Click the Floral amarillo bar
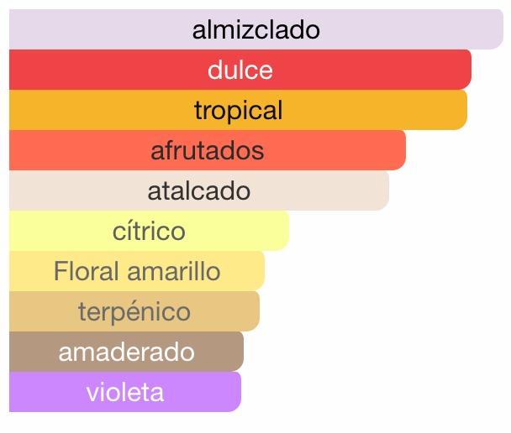Viewport: 511px width, 433px height. tap(137, 271)
